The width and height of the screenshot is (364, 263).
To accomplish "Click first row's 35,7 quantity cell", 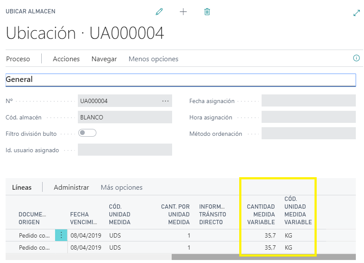I will (x=270, y=235).
